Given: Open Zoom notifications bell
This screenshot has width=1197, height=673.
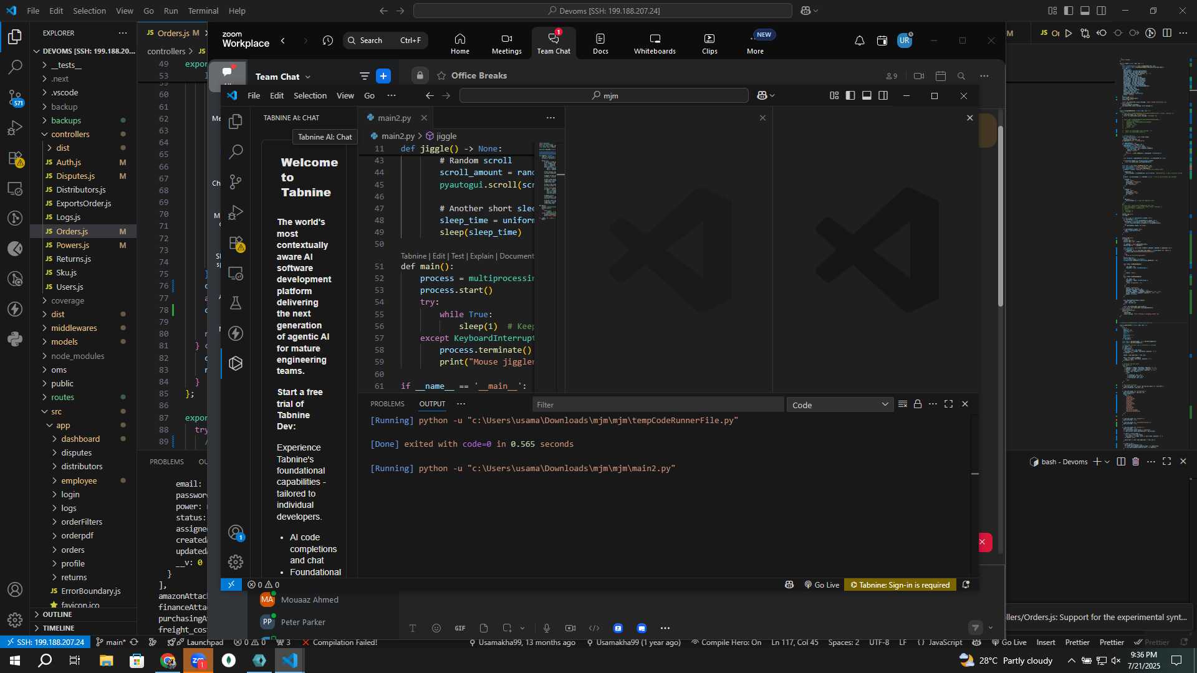Looking at the screenshot, I should (x=859, y=41).
